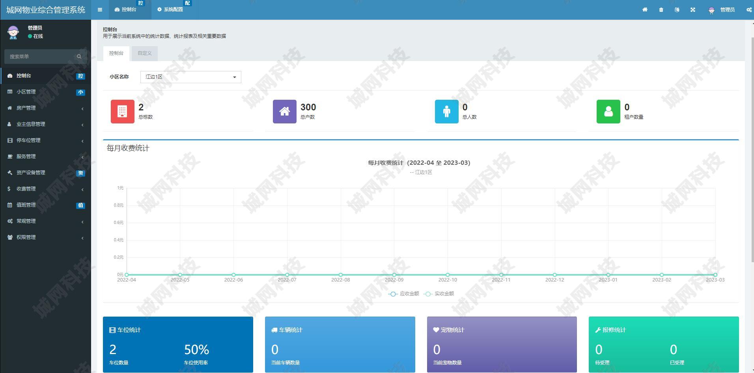Click the trash clear-cache icon in header
The image size is (754, 373).
coord(661,10)
